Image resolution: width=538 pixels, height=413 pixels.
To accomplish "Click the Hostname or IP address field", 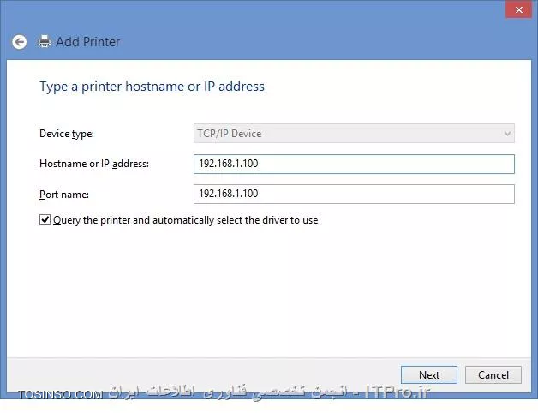I will (354, 164).
